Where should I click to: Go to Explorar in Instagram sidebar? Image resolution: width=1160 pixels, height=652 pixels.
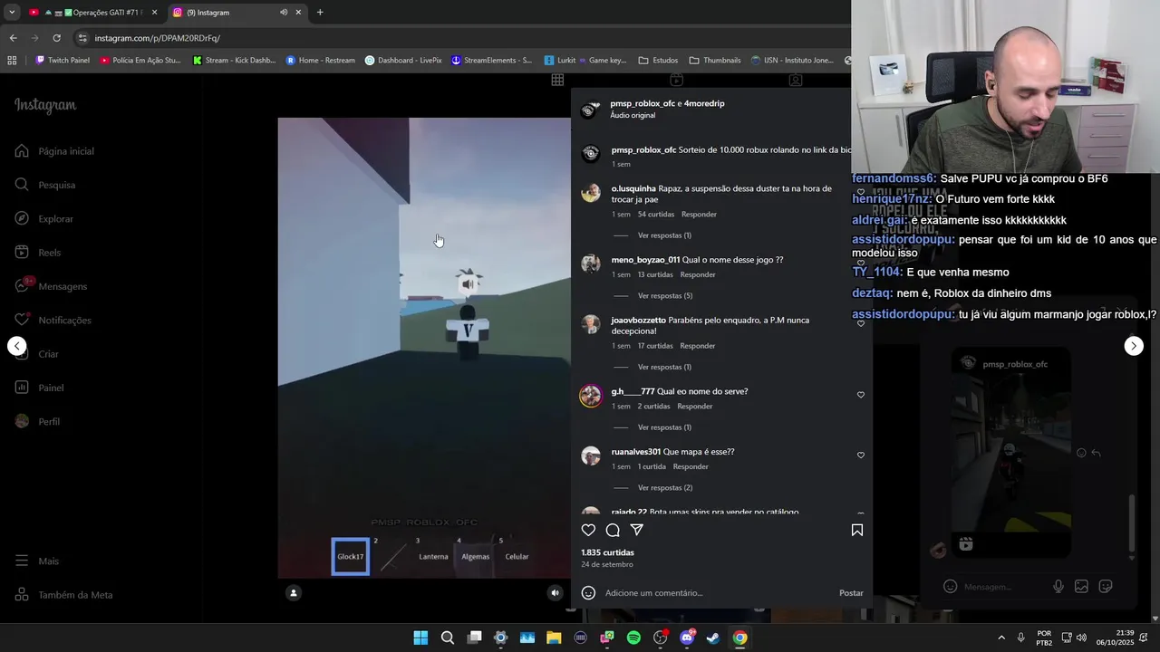pyautogui.click(x=43, y=218)
